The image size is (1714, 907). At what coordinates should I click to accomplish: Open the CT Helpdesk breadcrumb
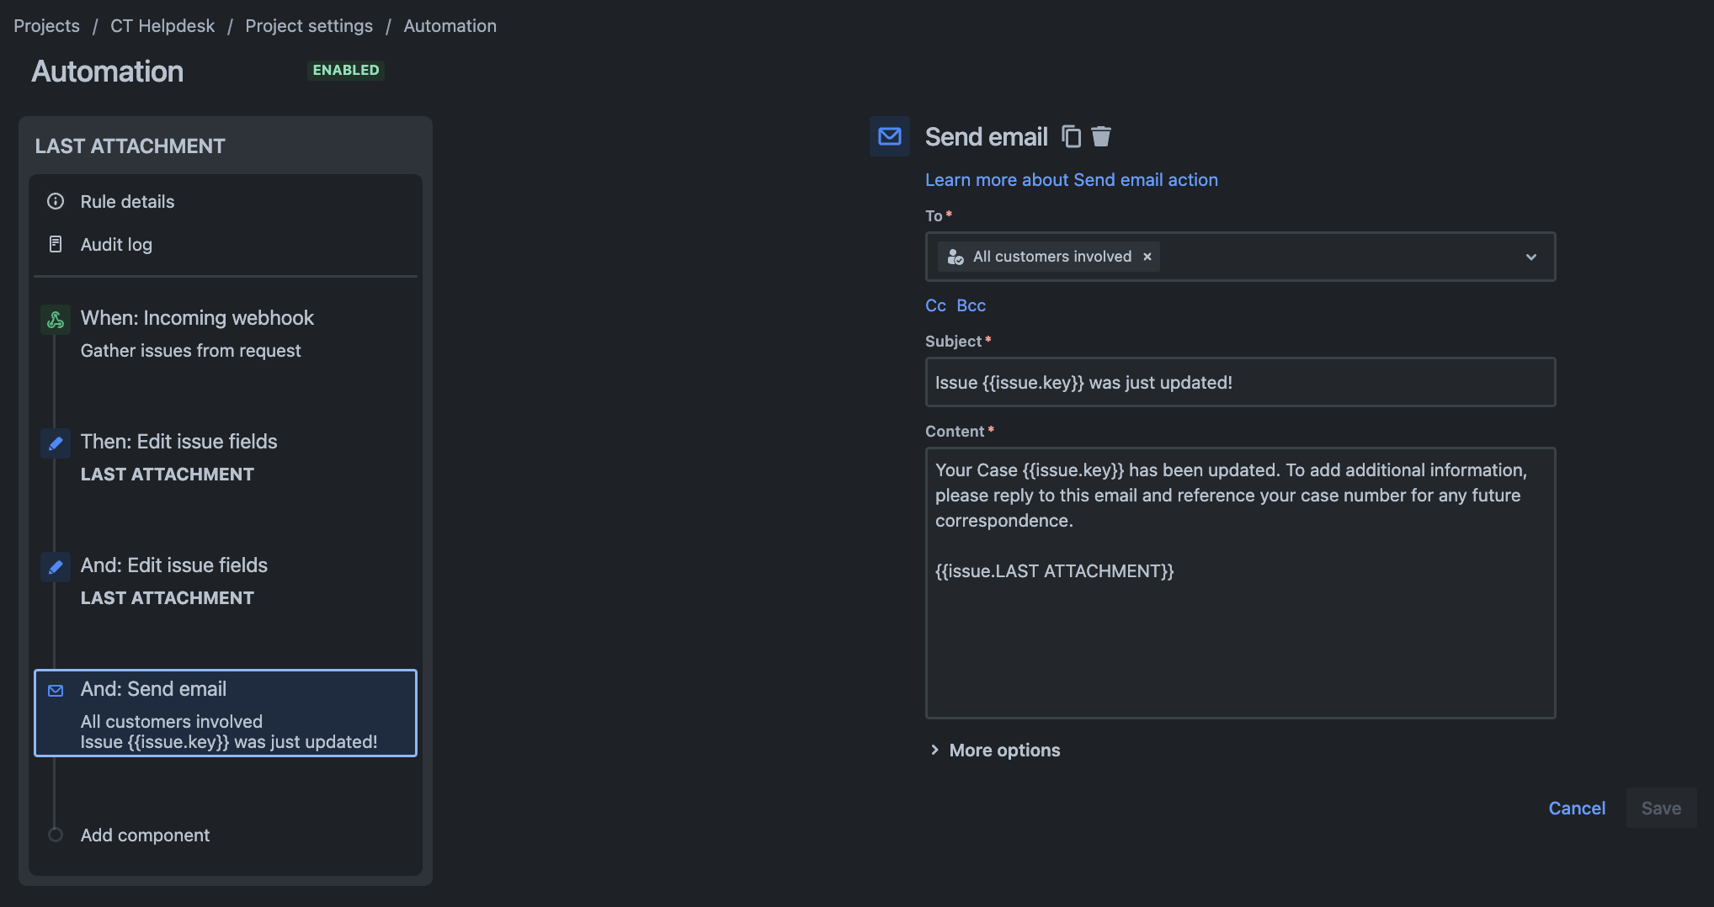162,26
